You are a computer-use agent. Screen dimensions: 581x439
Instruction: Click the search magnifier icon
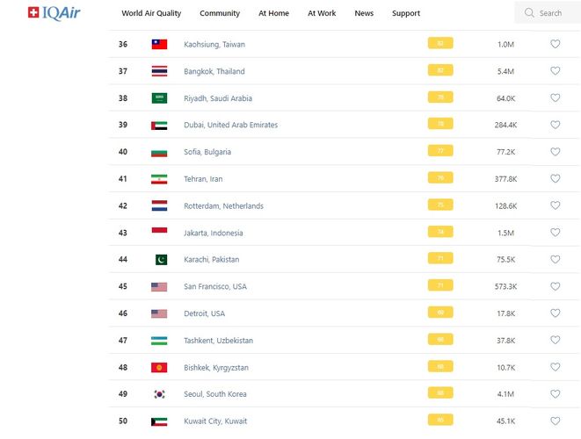tap(529, 13)
